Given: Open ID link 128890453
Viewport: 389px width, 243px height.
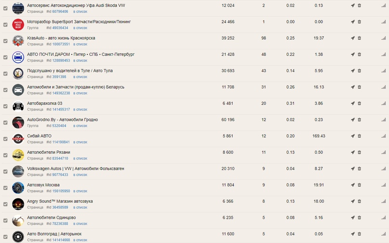Looking at the screenshot, I should pos(61,61).
